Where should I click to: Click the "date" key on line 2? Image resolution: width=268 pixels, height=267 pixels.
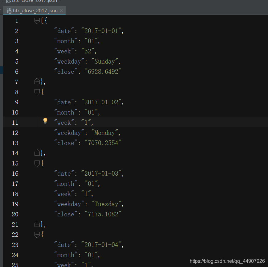(x=64, y=31)
